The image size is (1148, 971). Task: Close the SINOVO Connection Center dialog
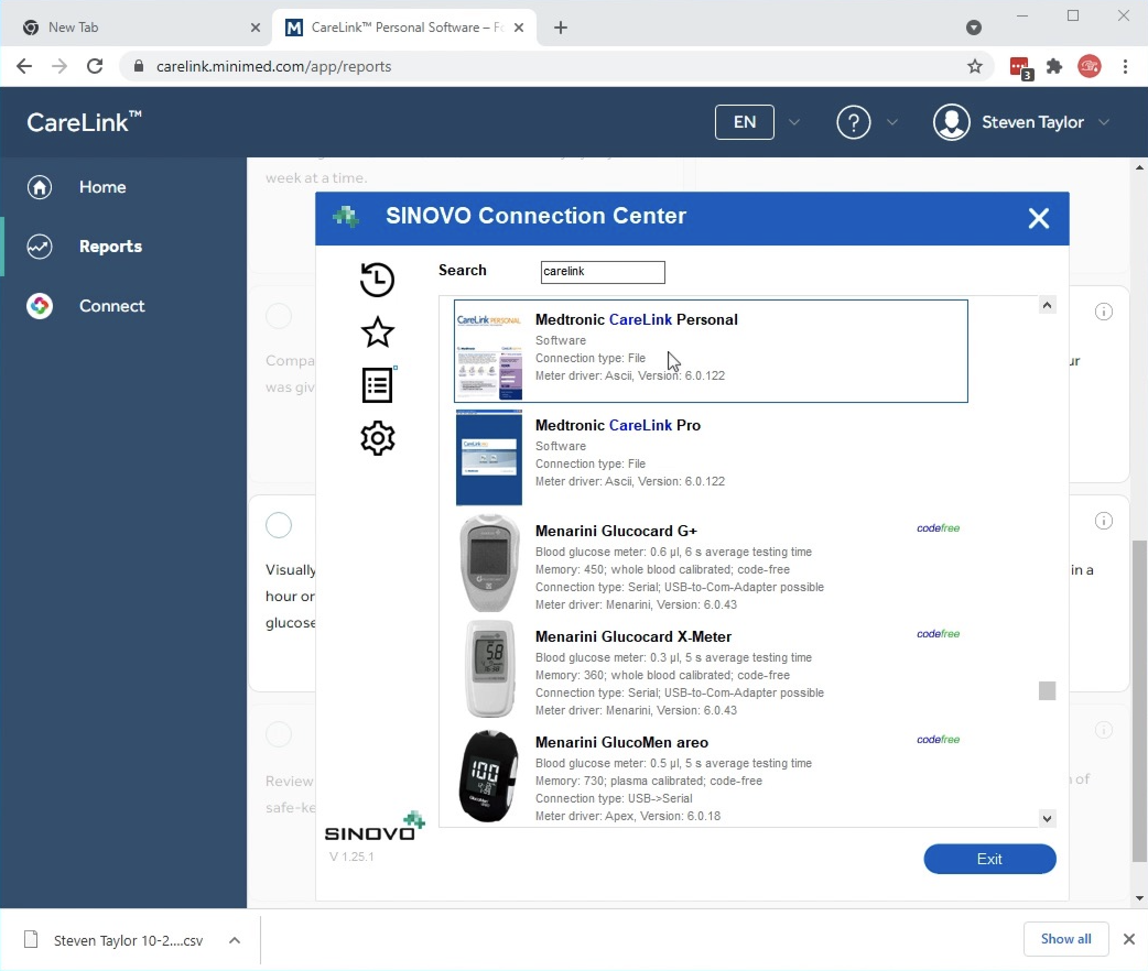(x=1038, y=219)
